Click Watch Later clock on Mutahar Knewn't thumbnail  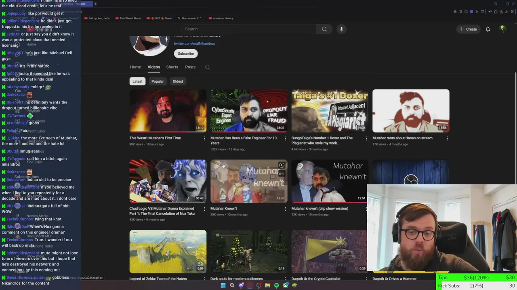[x=282, y=165]
